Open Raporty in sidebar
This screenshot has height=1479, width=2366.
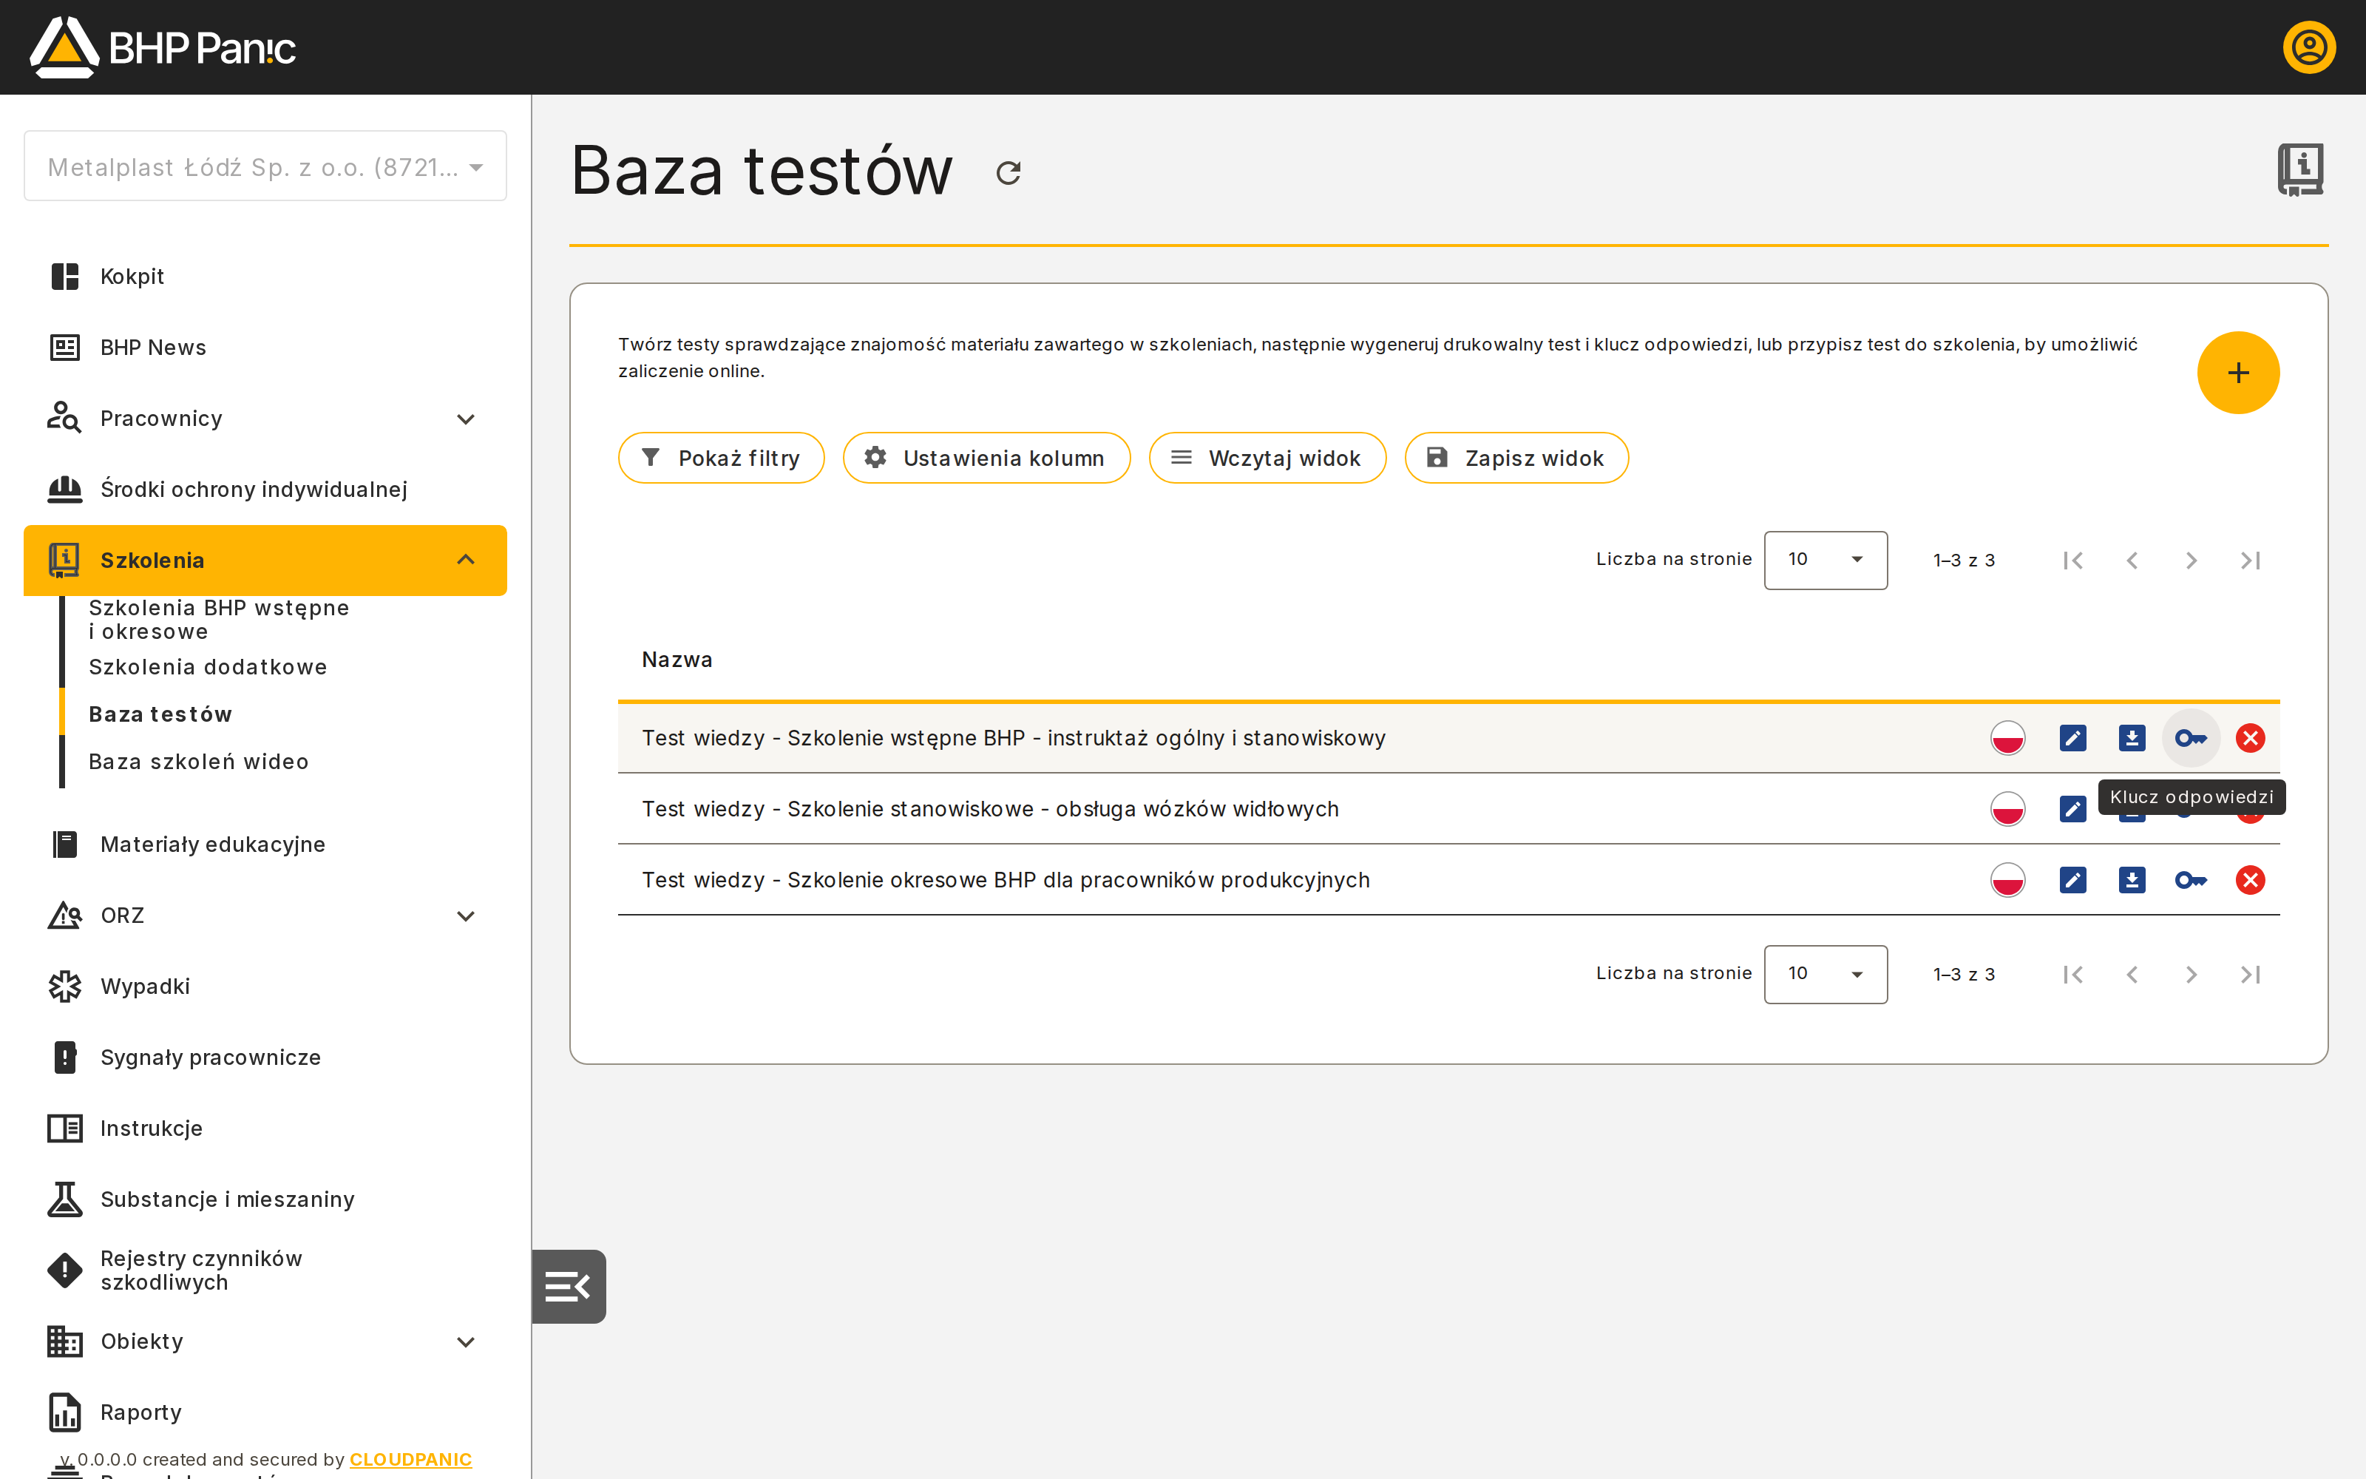tap(265, 1412)
